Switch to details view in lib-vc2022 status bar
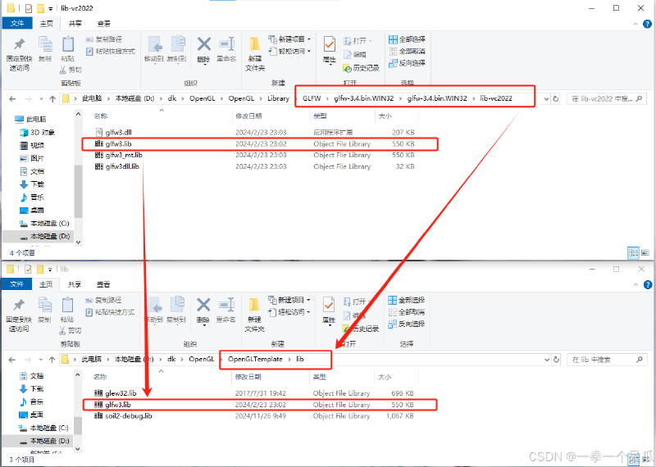The width and height of the screenshot is (656, 467). click(x=633, y=252)
